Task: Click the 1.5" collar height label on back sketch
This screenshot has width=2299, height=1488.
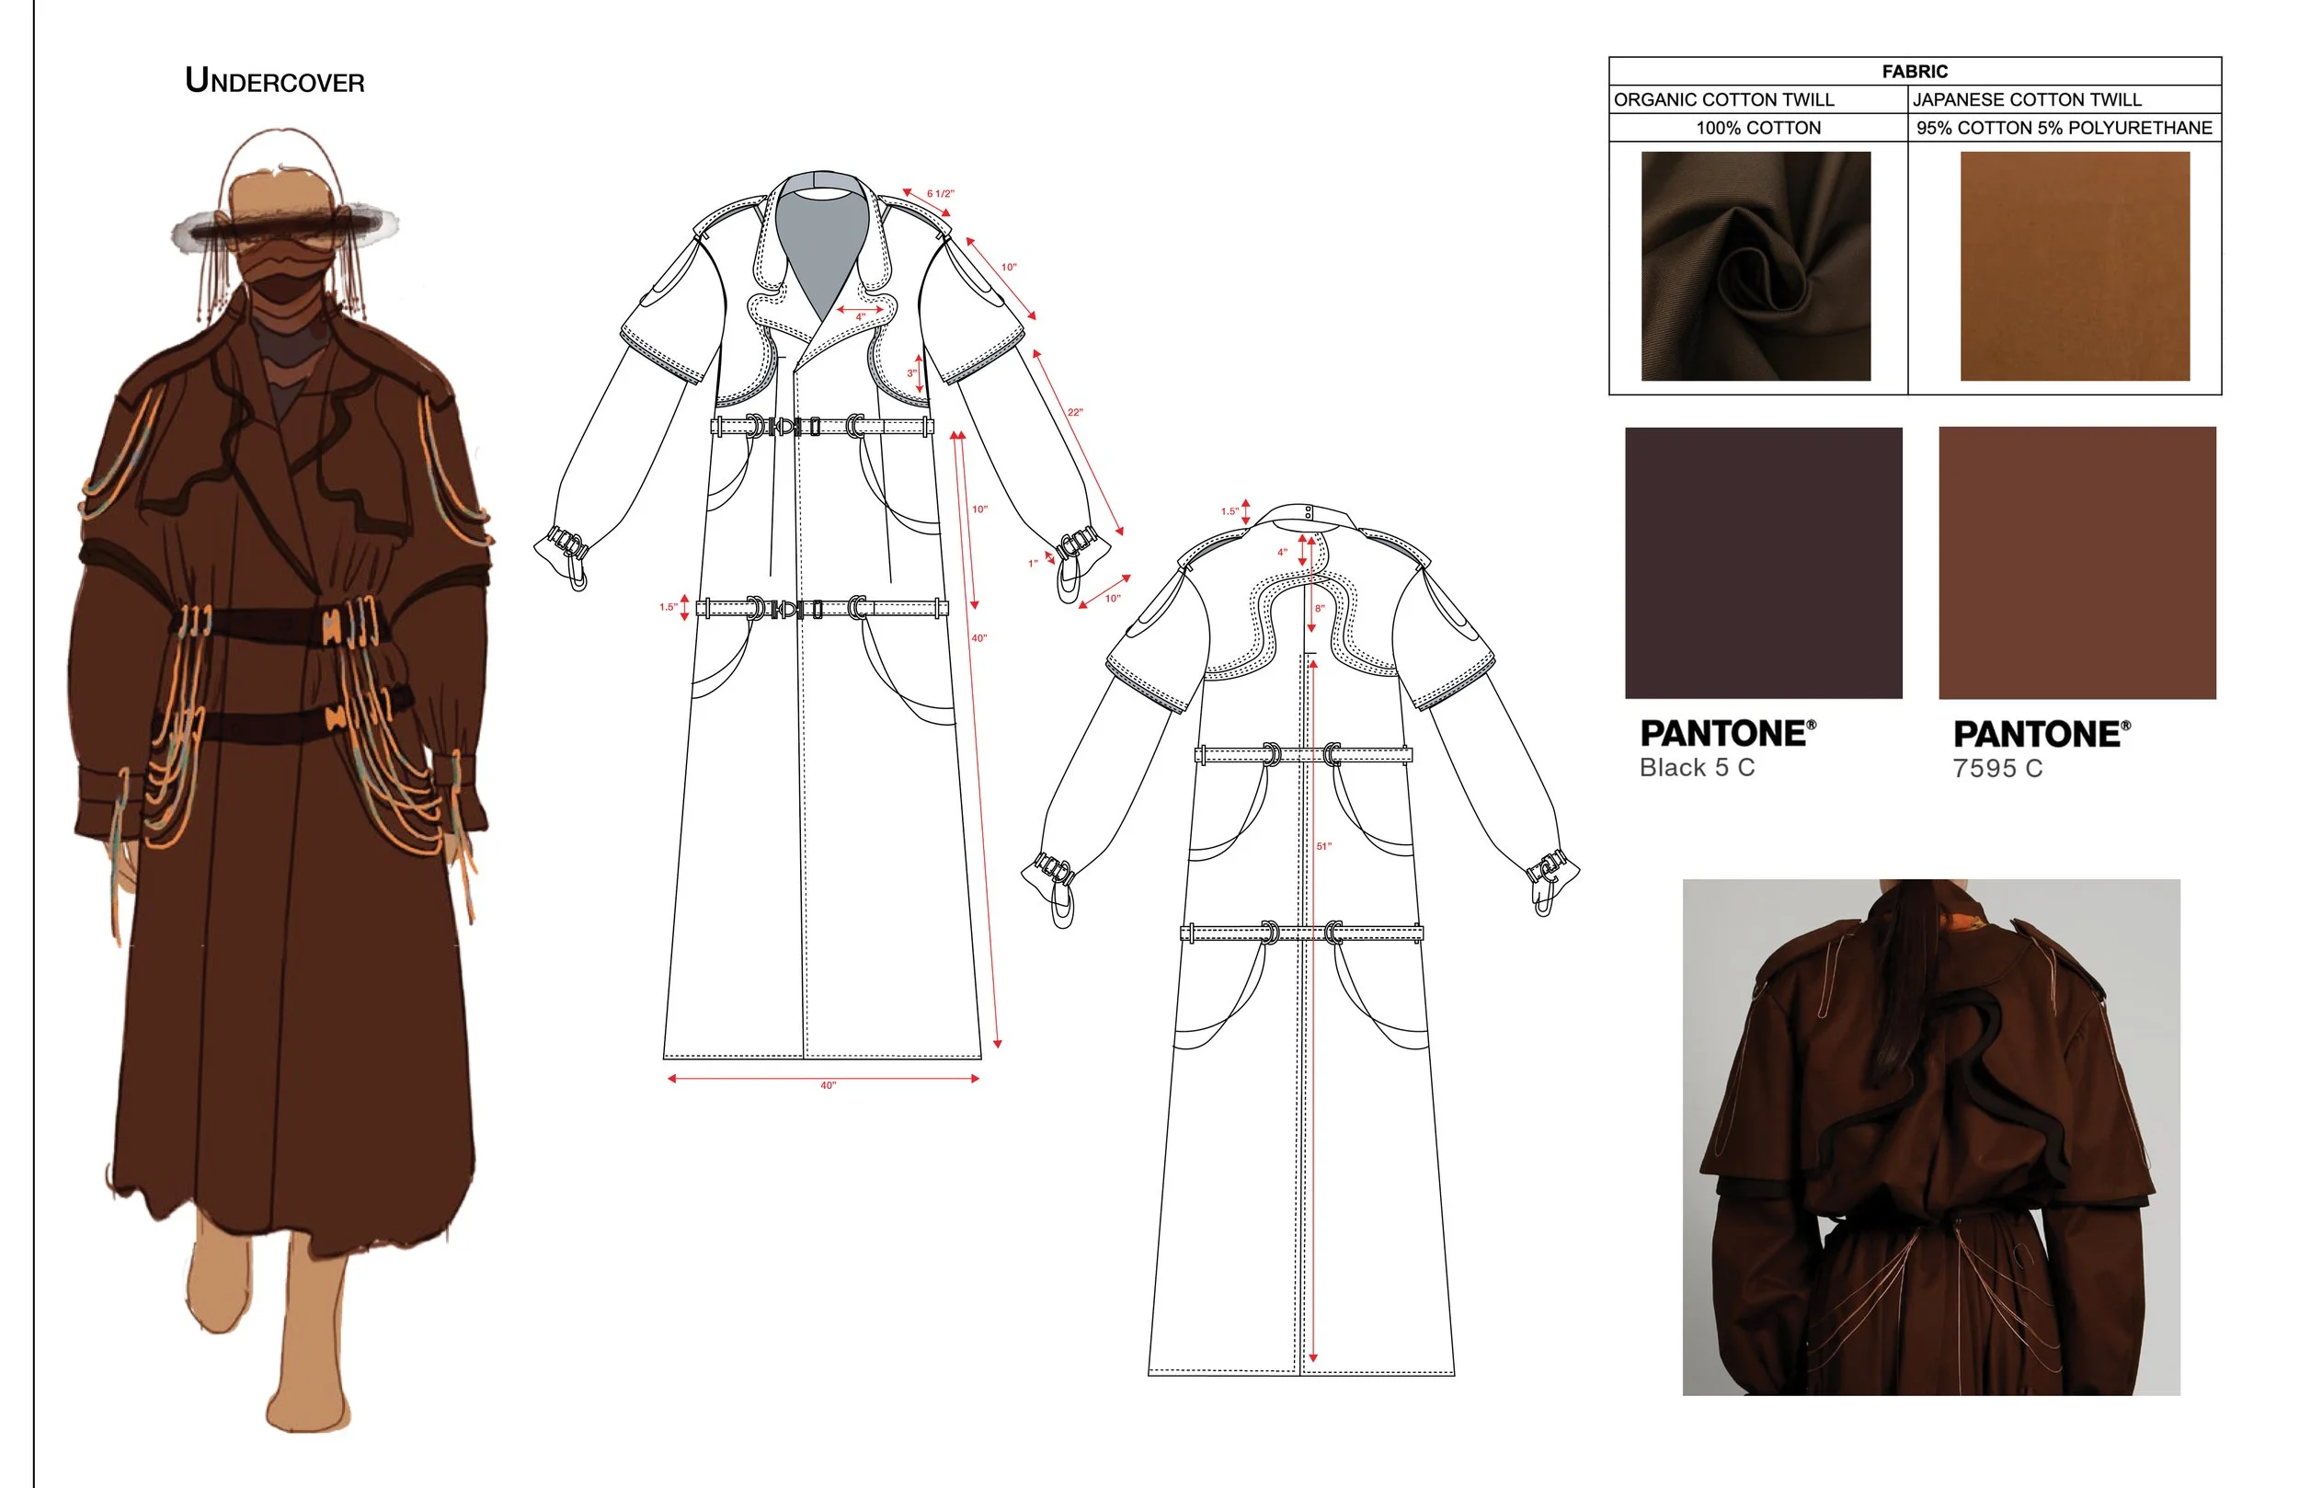Action: [1229, 511]
